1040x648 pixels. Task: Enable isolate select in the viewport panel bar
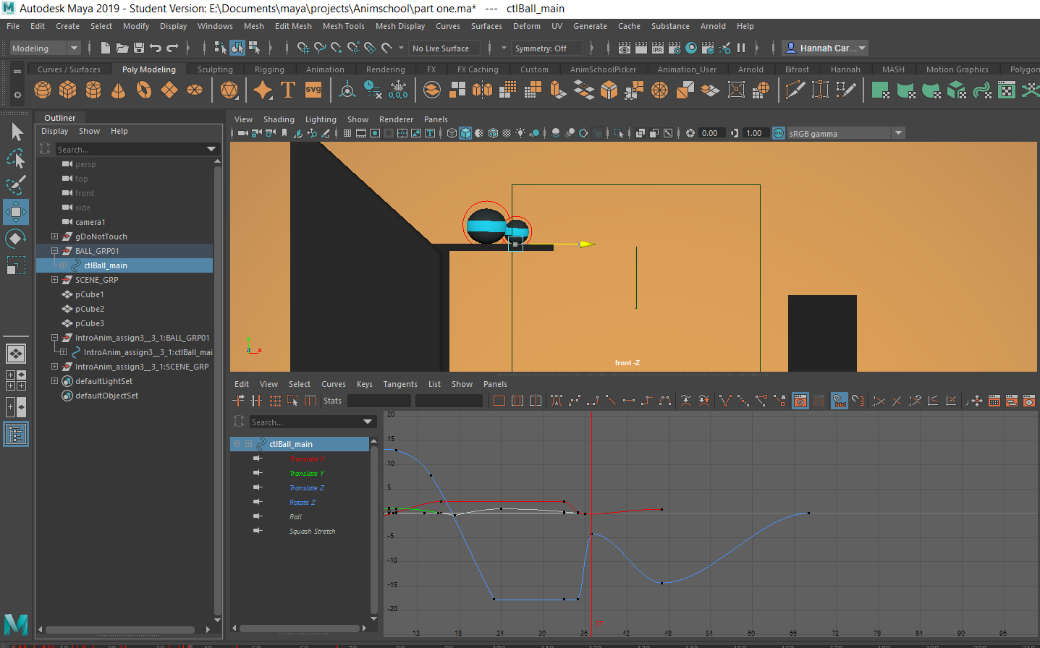click(x=617, y=133)
